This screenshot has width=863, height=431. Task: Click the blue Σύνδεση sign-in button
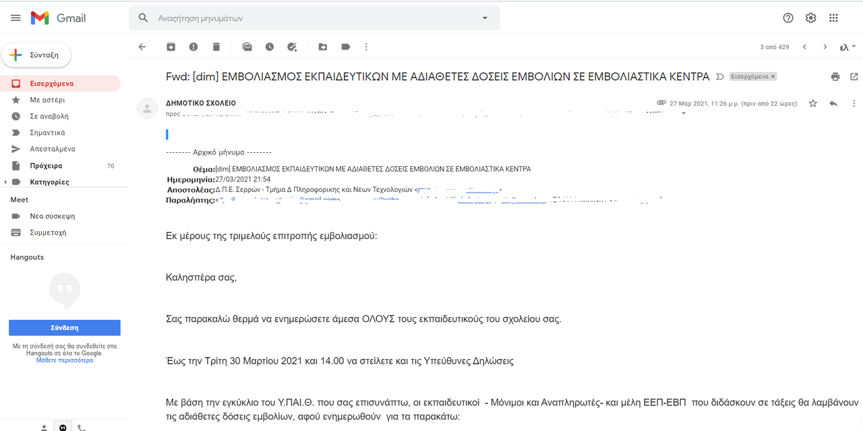(x=65, y=328)
